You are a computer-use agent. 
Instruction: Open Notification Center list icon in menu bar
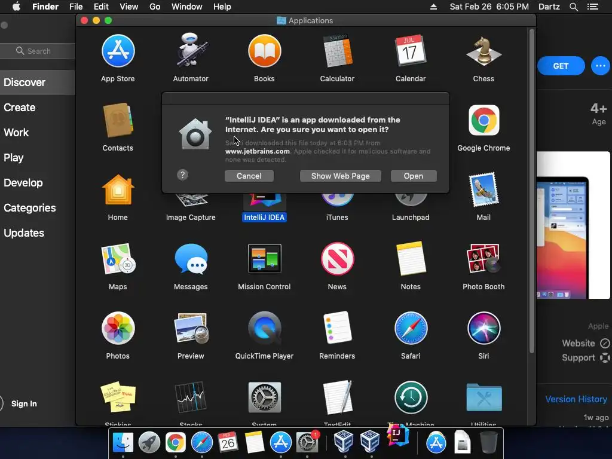tap(593, 7)
